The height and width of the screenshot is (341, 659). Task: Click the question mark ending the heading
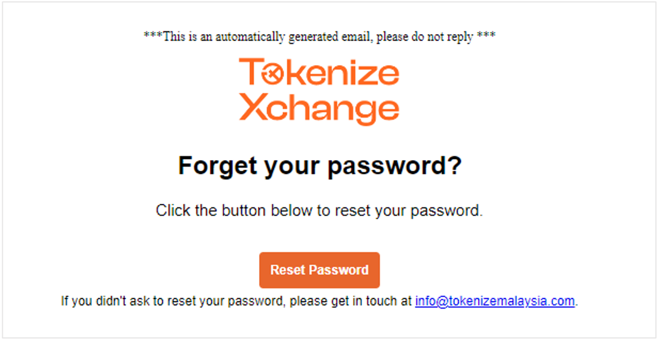pos(454,164)
